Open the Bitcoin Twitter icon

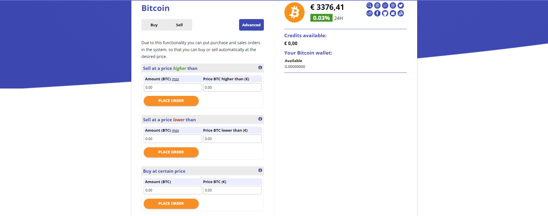pos(400,5)
